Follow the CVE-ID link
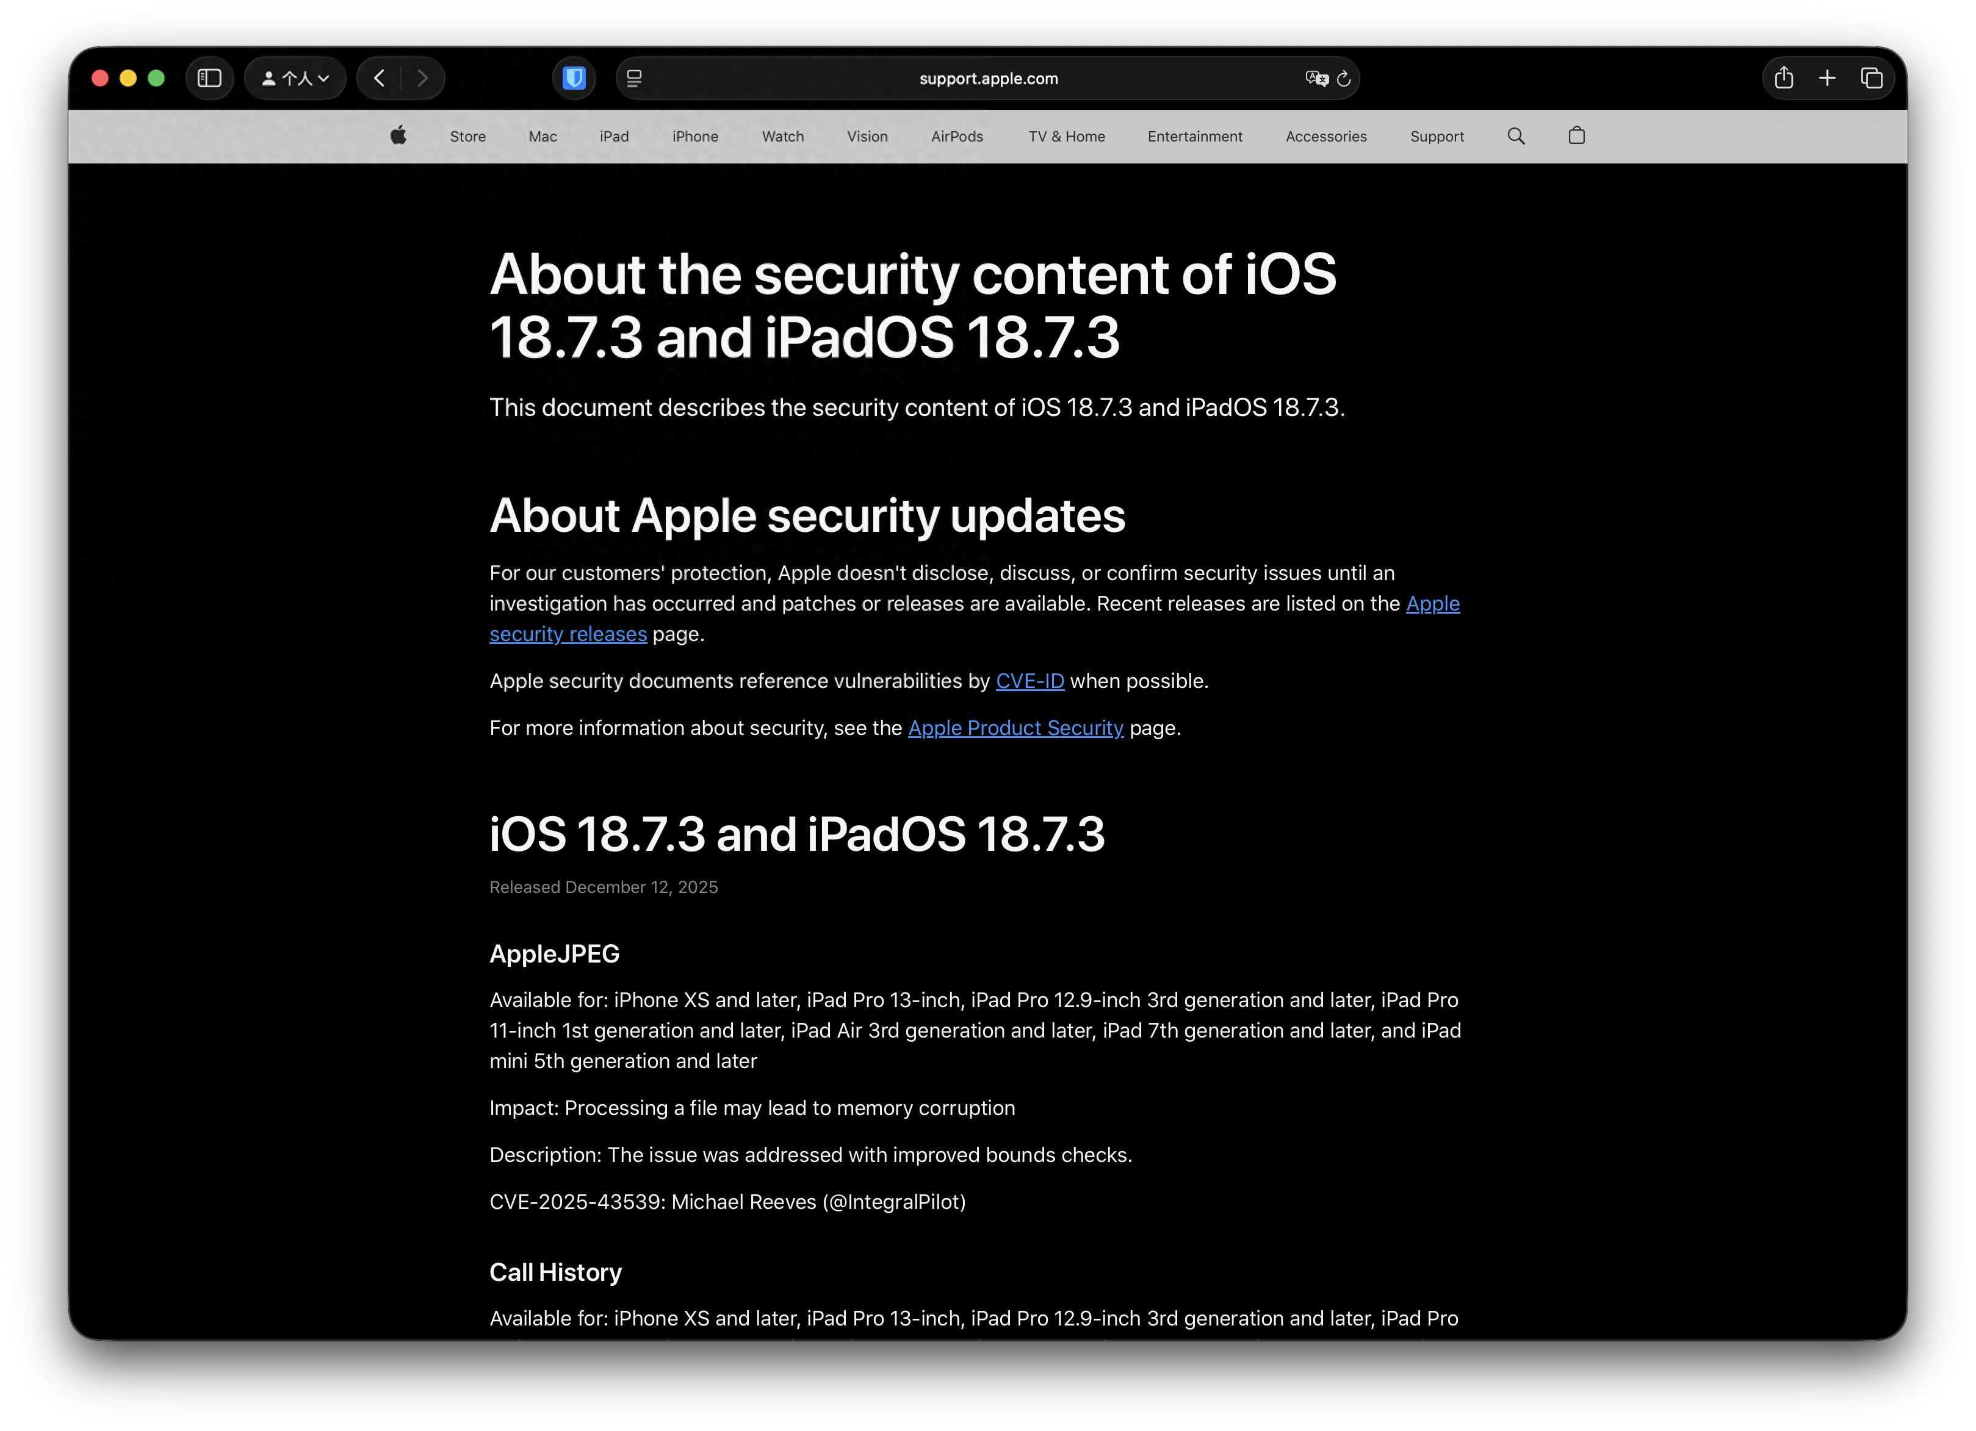Viewport: 1976px width, 1431px height. (x=1030, y=681)
